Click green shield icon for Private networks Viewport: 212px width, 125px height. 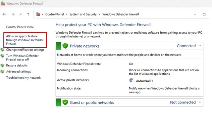[65, 46]
